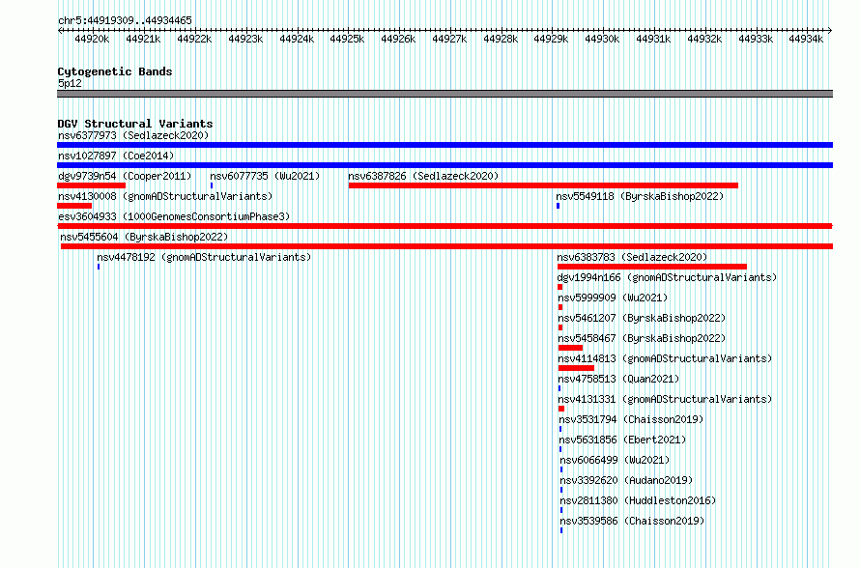The image size is (860, 568).
Task: Click the red bar of nsv4114813
Action: pos(576,368)
